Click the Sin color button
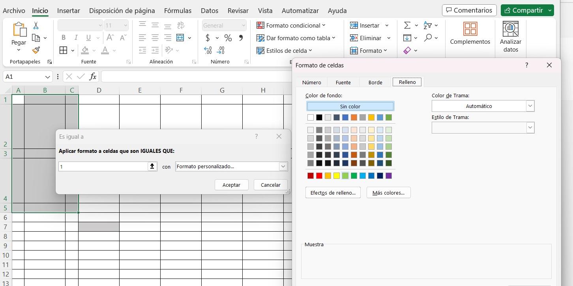Viewport: 573px width, 286px height. tap(350, 106)
